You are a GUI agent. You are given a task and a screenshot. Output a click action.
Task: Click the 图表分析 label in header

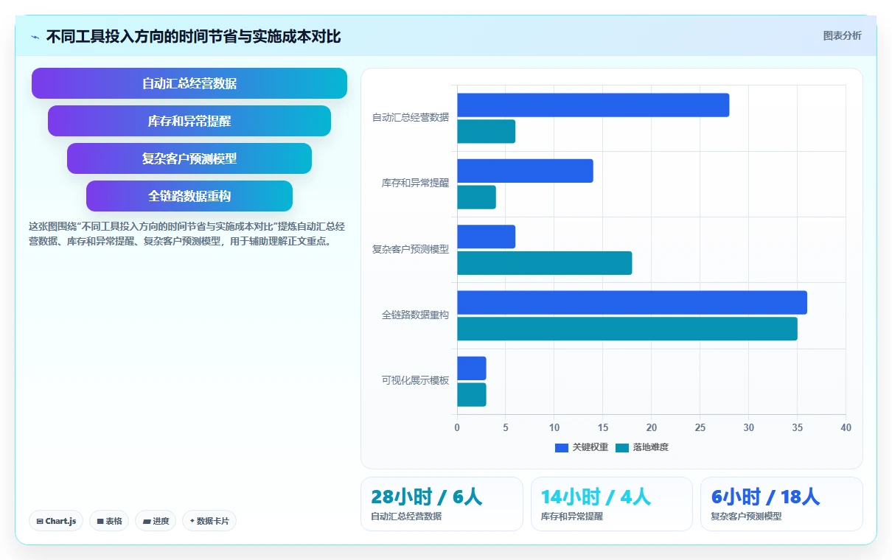(842, 35)
